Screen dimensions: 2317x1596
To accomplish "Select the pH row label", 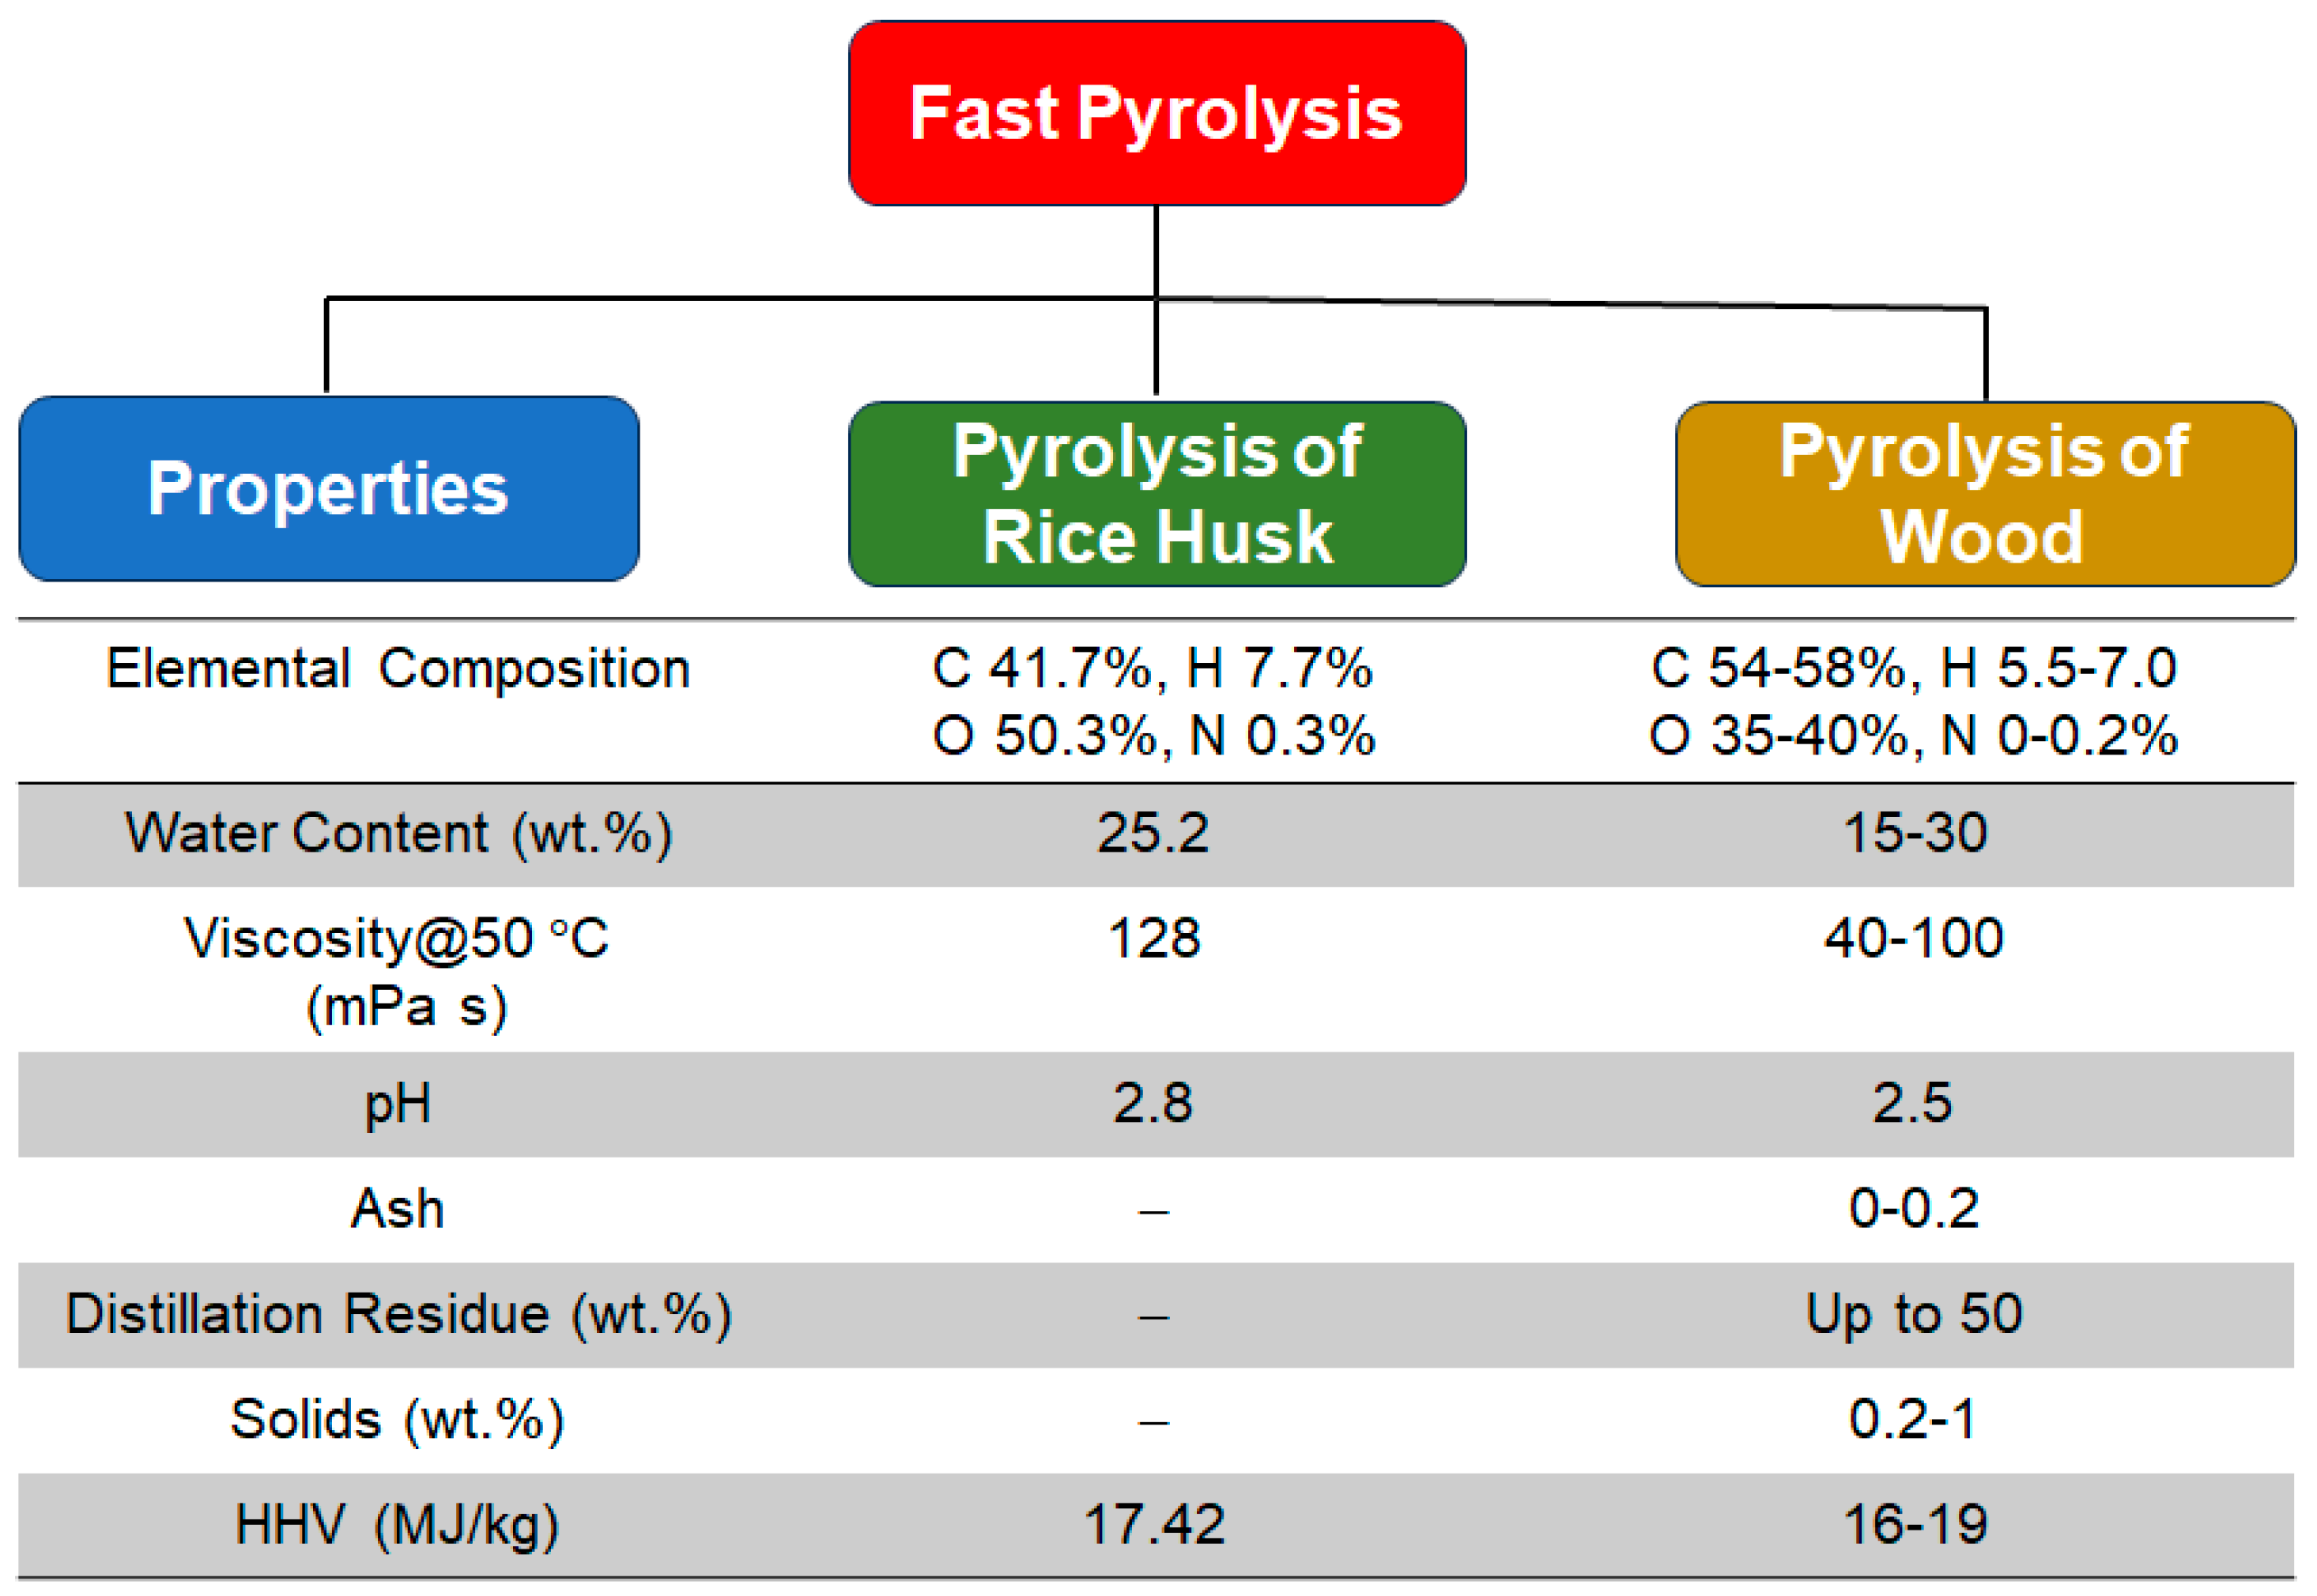I will [x=398, y=1104].
